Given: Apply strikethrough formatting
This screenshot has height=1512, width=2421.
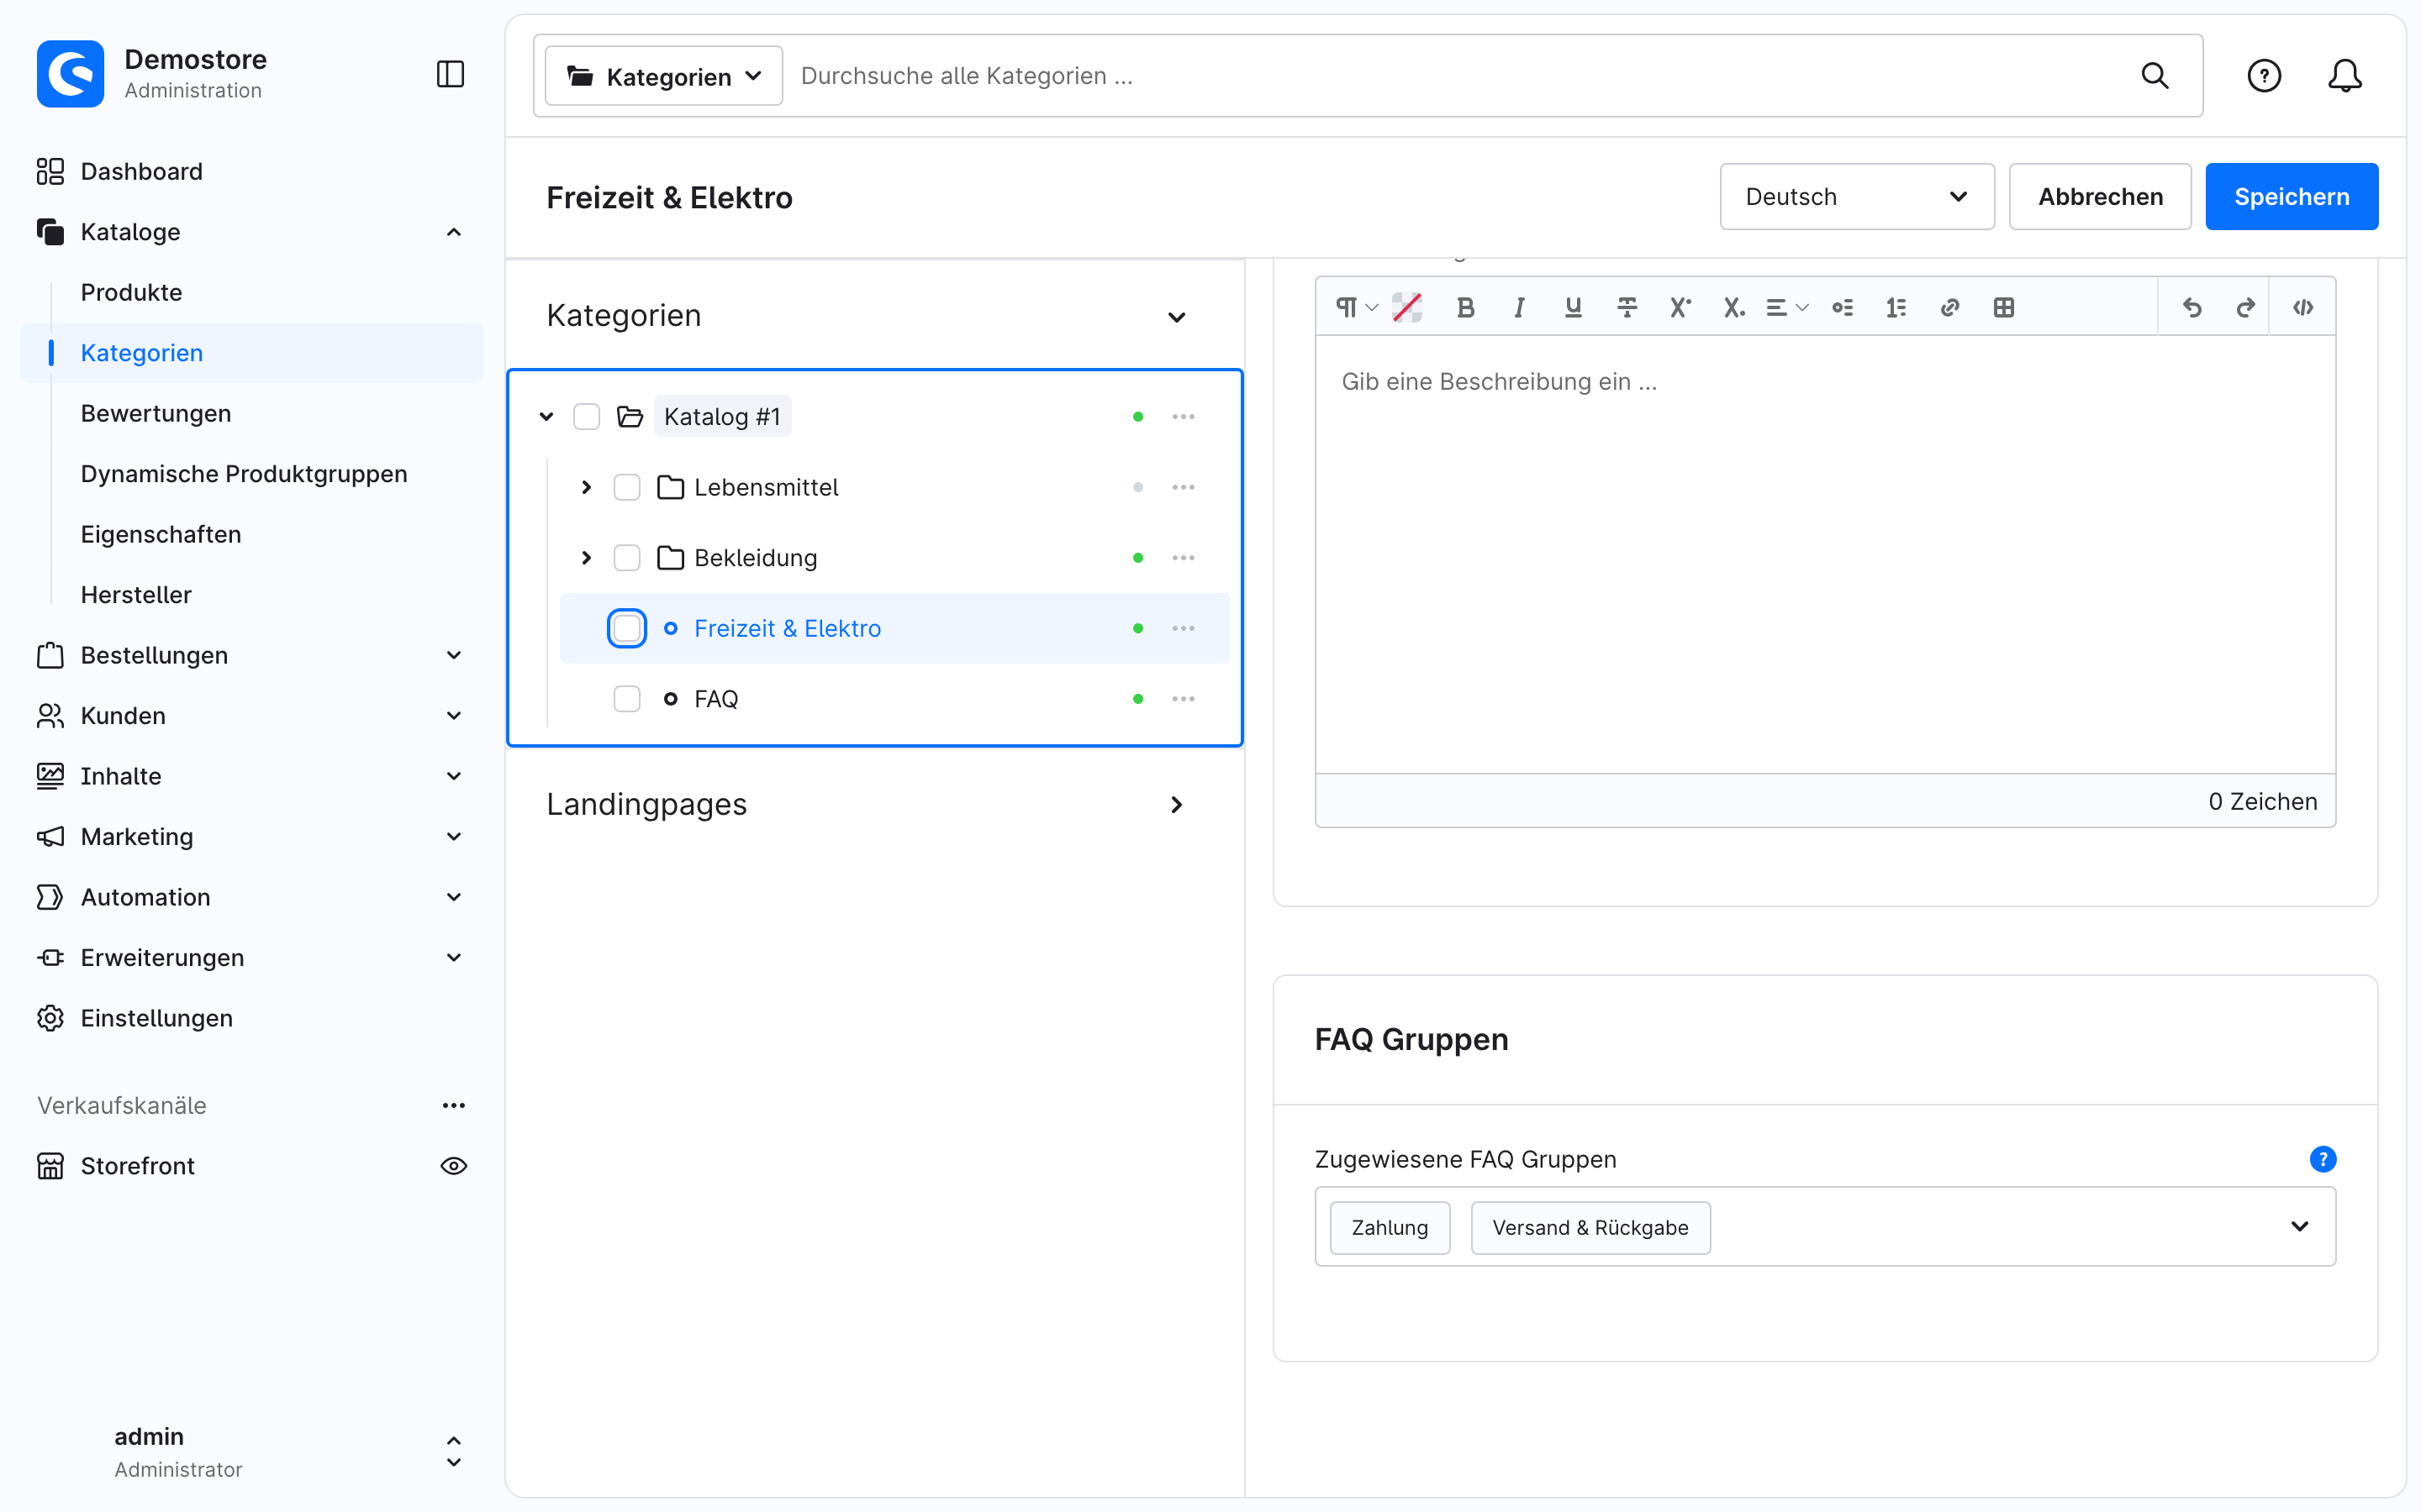Looking at the screenshot, I should 1627,308.
